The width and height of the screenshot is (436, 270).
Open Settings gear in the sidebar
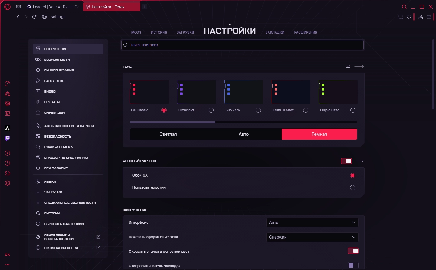pos(8,183)
